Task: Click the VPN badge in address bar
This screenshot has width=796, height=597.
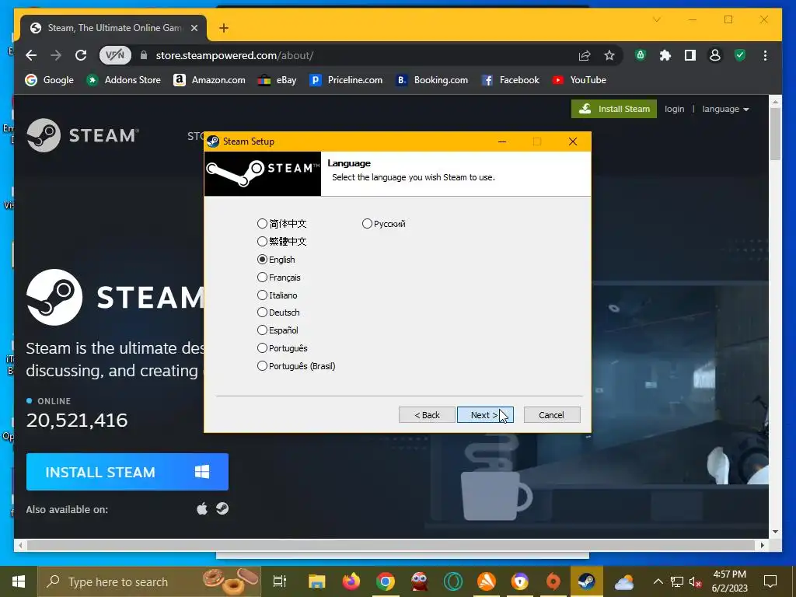Action: point(115,55)
